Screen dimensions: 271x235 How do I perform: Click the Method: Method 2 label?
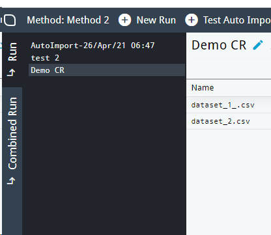click(x=68, y=20)
